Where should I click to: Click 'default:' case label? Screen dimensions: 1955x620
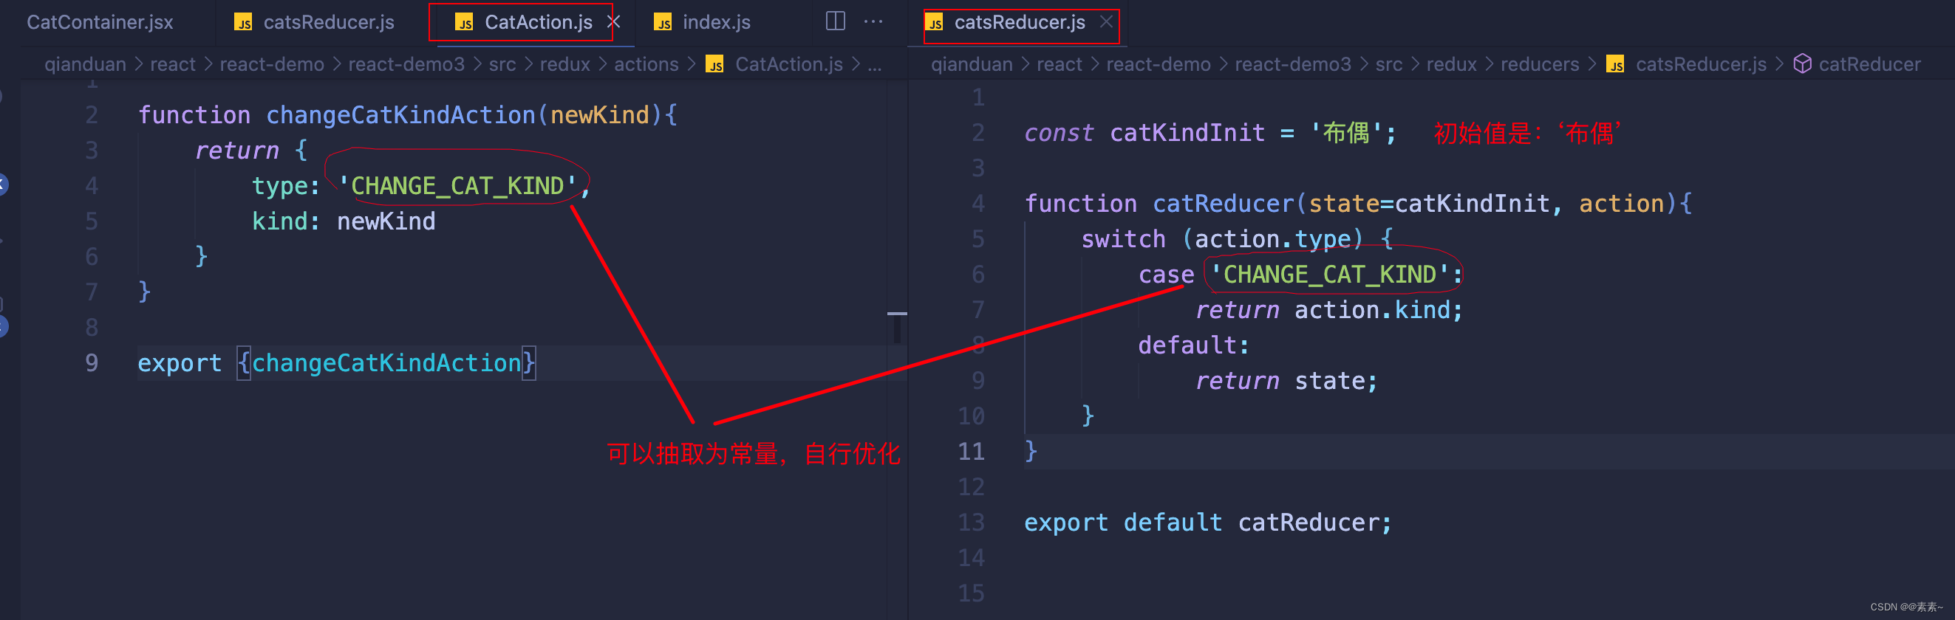point(1193,345)
